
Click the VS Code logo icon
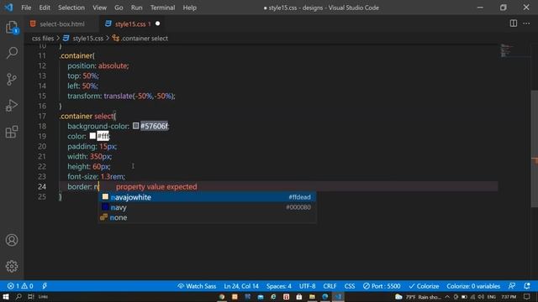coord(8,8)
